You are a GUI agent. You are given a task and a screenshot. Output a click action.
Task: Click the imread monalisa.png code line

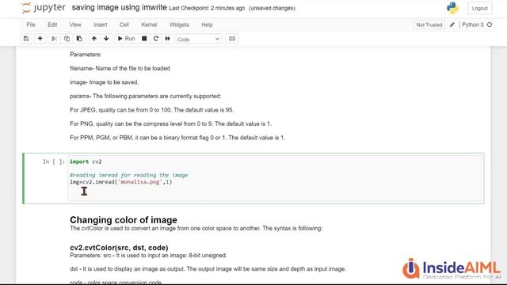[121, 182]
